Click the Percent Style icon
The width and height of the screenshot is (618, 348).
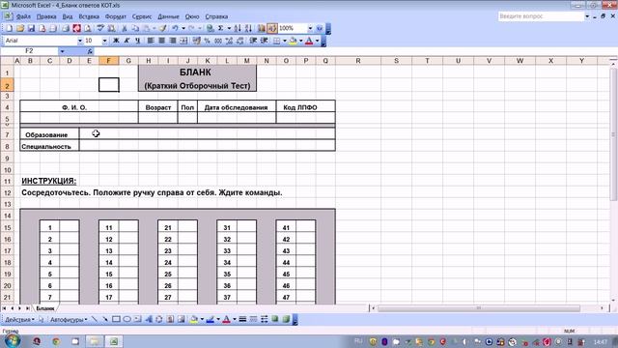coord(207,41)
